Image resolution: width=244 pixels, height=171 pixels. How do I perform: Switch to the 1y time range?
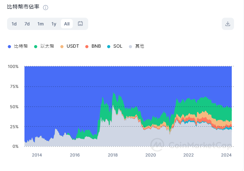tap(54, 24)
